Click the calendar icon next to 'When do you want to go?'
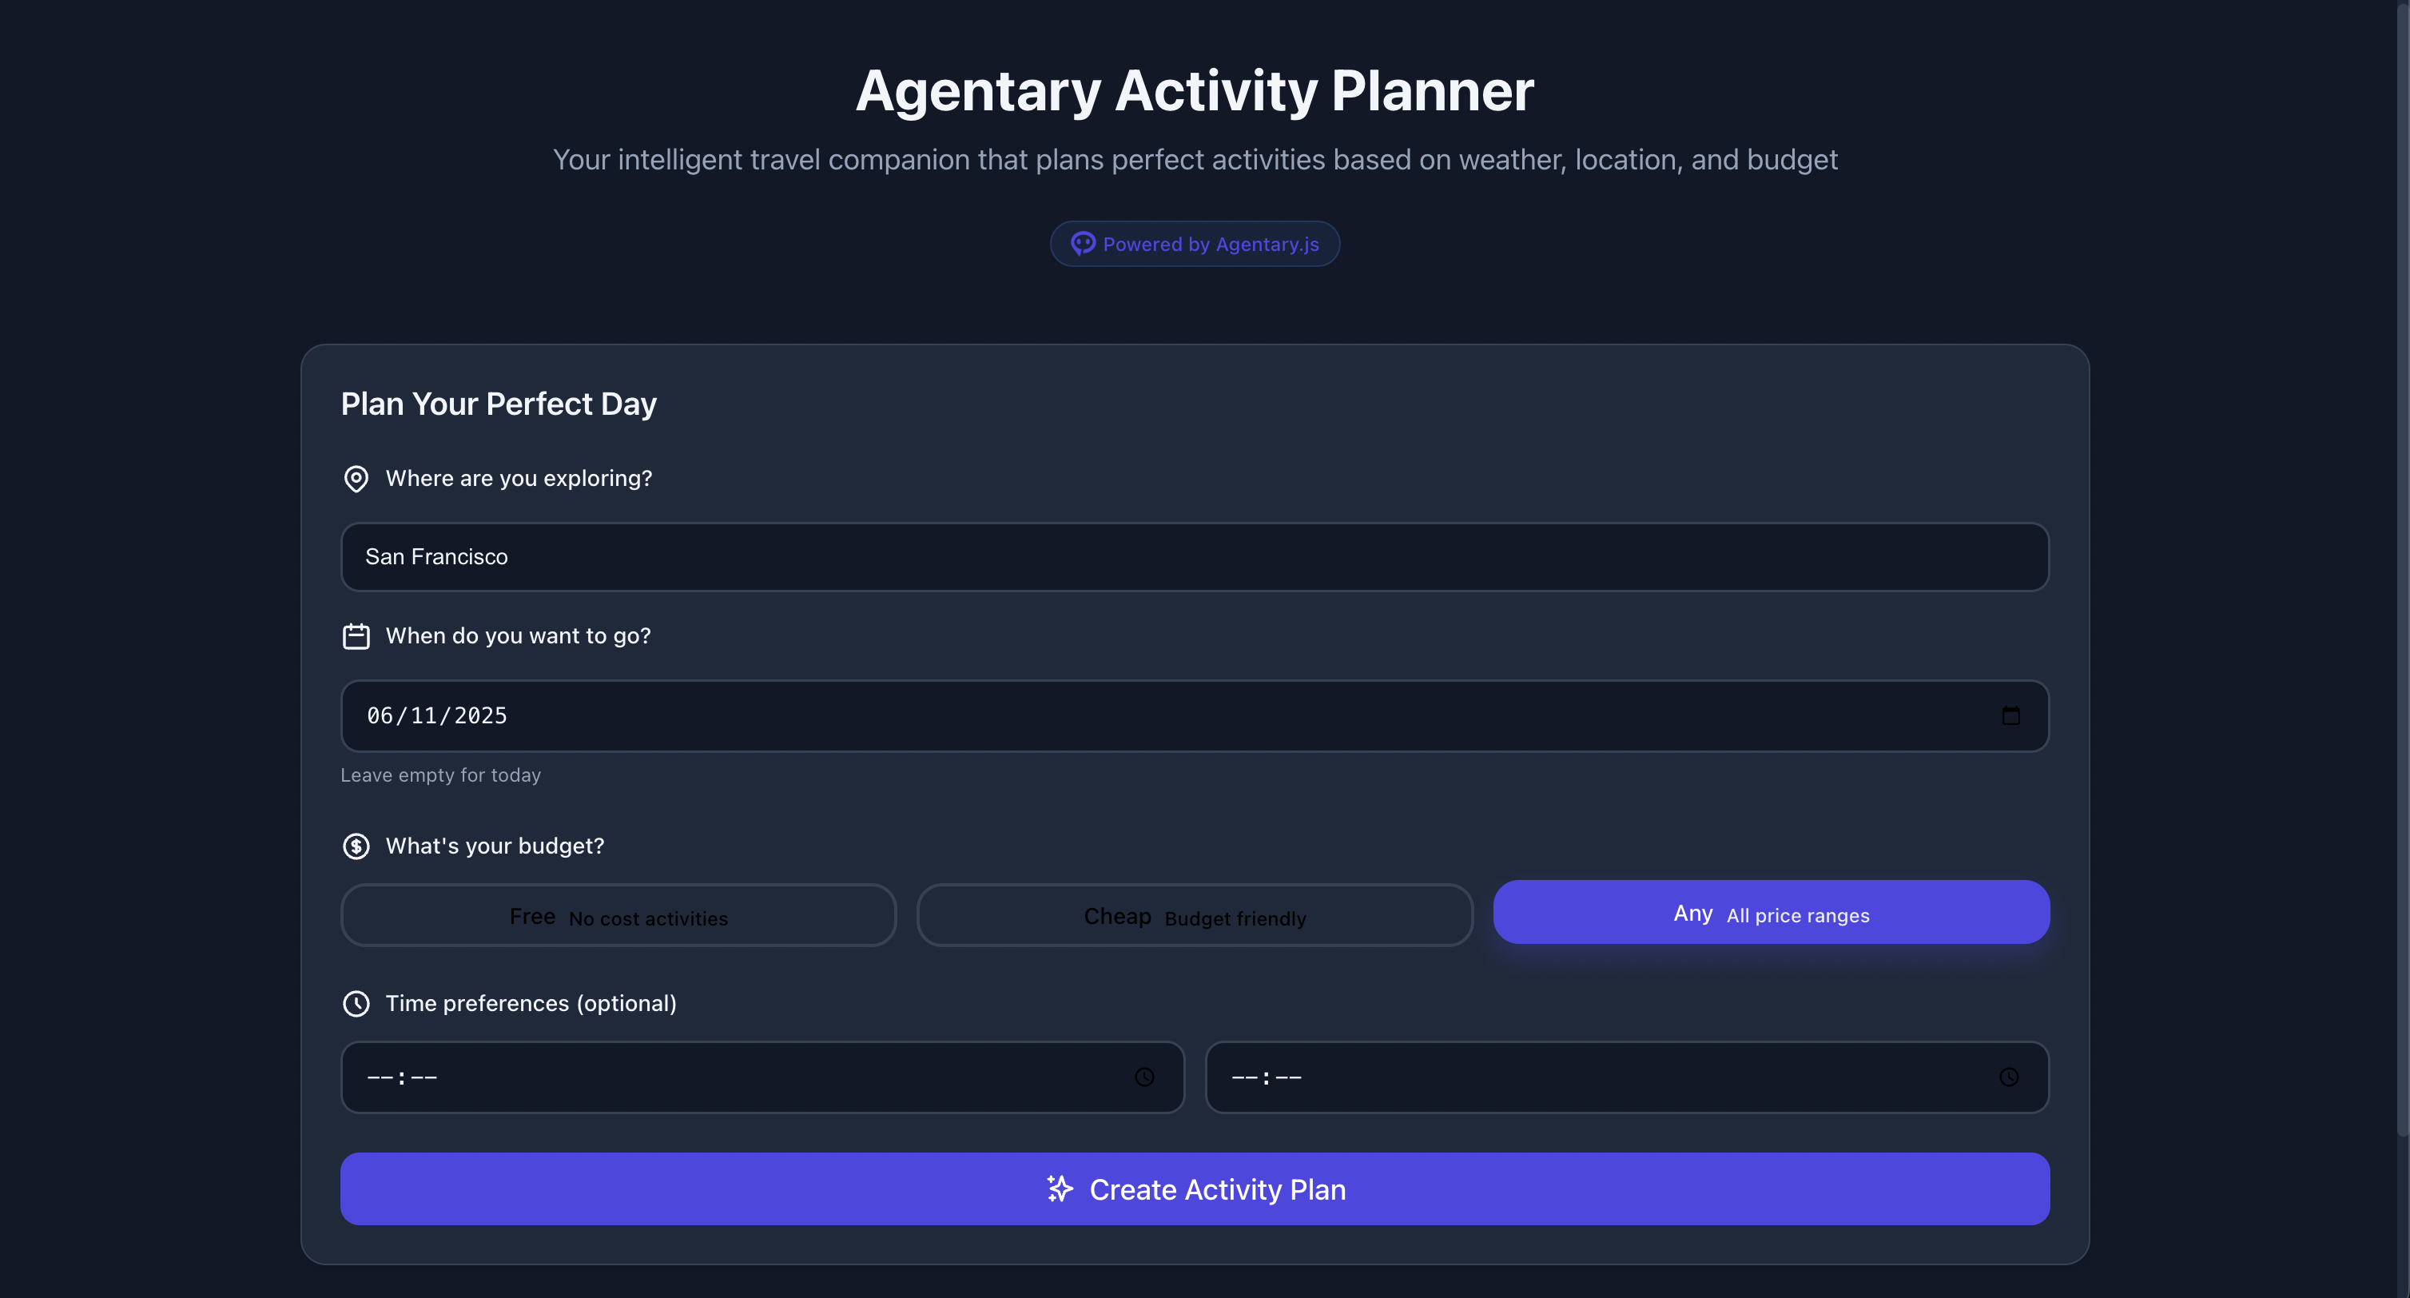 (356, 636)
